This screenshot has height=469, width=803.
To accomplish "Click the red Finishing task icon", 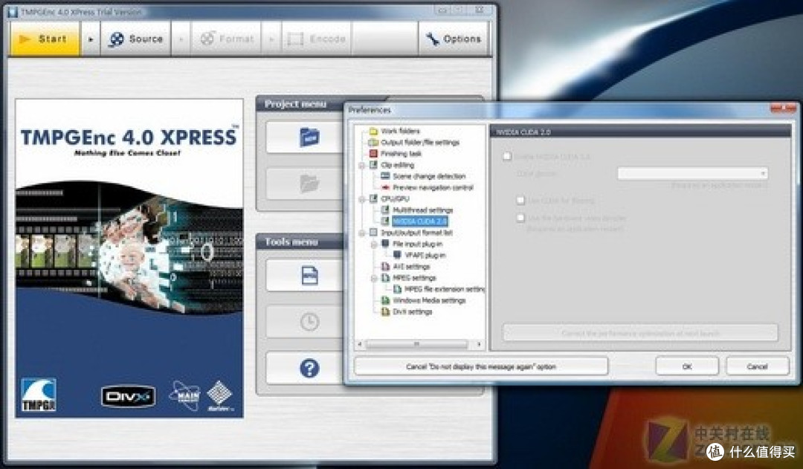I will (x=373, y=154).
